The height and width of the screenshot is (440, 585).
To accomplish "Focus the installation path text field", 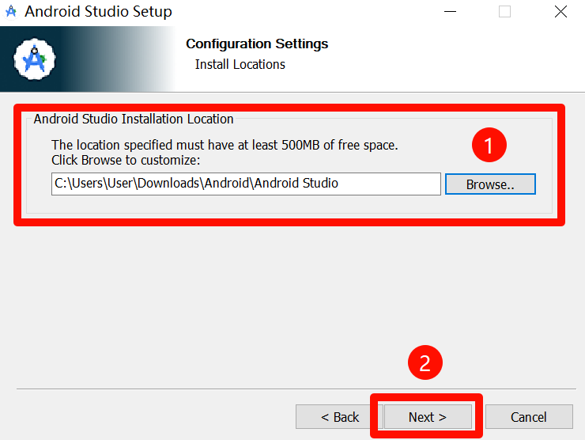I will 245,184.
